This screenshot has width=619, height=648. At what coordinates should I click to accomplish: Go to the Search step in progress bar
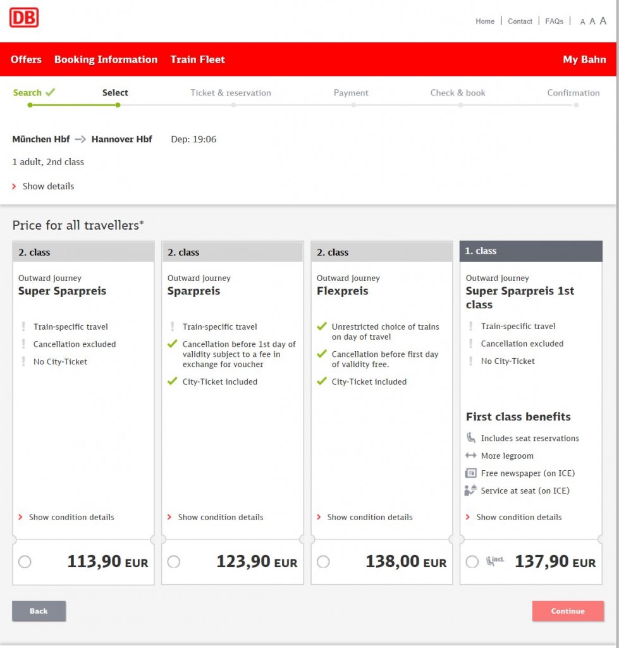(x=27, y=93)
